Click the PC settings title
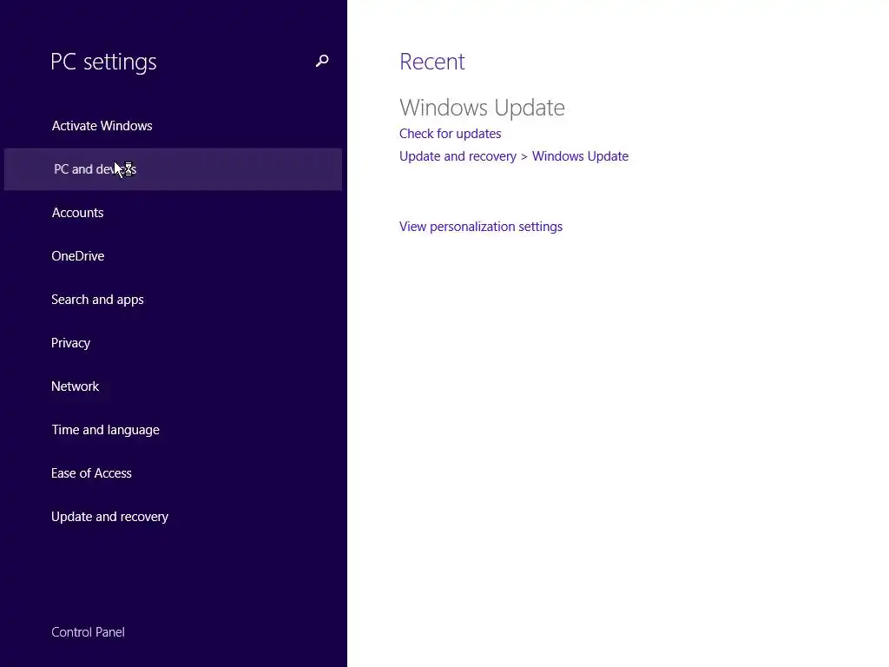 click(103, 62)
